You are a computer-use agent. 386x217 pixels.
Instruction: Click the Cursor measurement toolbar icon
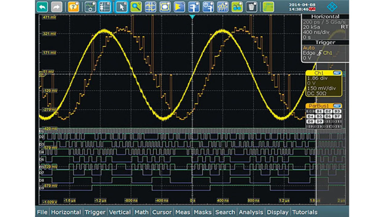click(x=150, y=7)
